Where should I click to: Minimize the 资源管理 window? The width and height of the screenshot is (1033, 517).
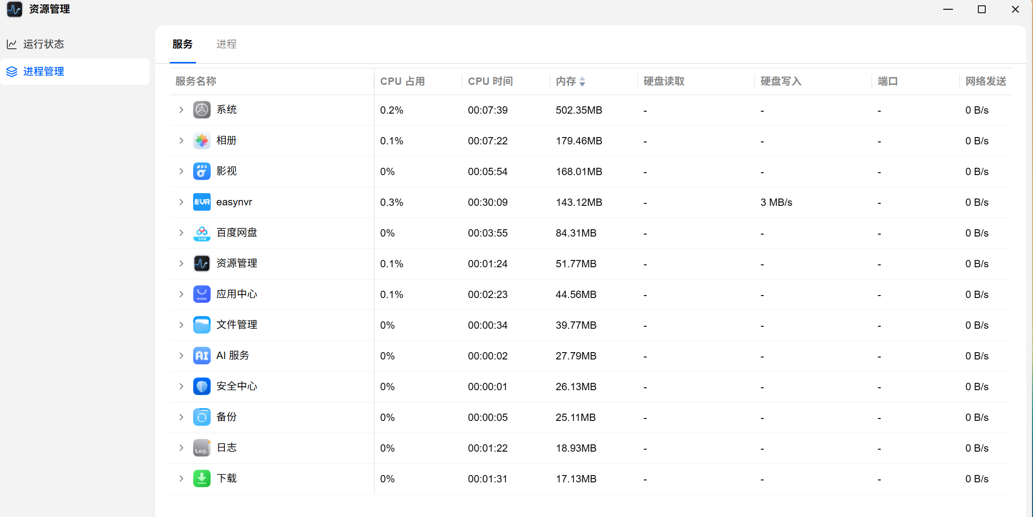(948, 9)
